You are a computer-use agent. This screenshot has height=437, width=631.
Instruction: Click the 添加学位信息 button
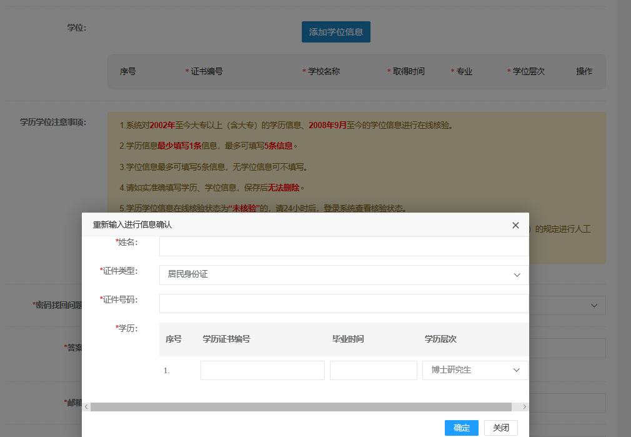click(336, 31)
